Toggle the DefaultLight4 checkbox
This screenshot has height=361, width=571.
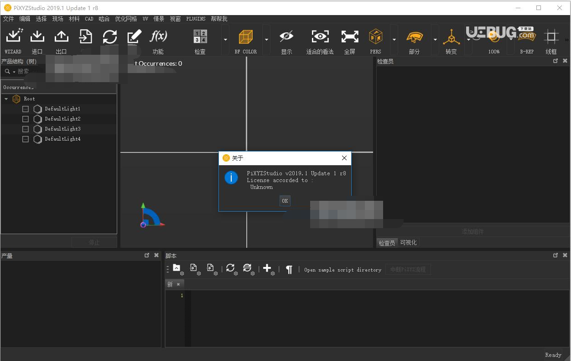point(26,139)
